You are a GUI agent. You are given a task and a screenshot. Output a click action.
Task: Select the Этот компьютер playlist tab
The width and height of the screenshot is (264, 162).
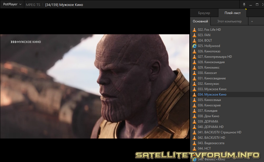coord(229,21)
